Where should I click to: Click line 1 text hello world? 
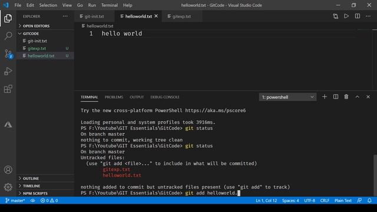pos(122,34)
